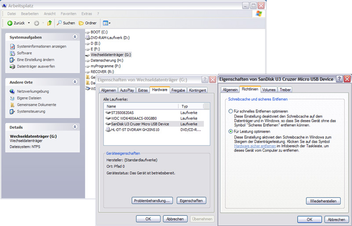
Task: Click Datenträger auswerfen icon
Action: [12, 66]
